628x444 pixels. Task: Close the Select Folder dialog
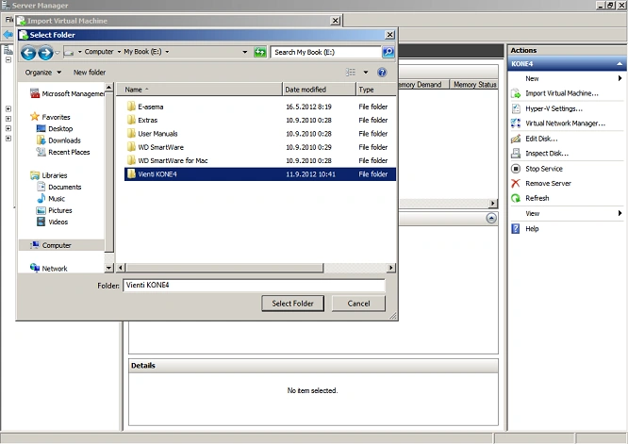[x=389, y=35]
